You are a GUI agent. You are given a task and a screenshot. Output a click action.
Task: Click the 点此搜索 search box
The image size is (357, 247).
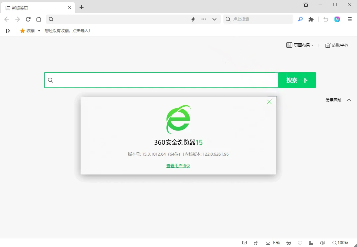click(x=258, y=19)
